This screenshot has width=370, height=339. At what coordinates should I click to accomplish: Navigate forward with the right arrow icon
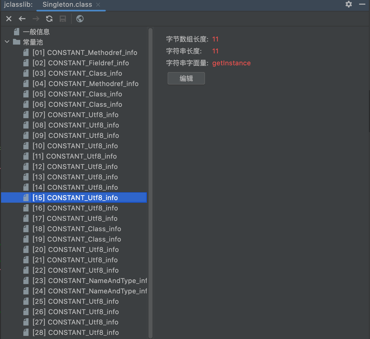(36, 19)
